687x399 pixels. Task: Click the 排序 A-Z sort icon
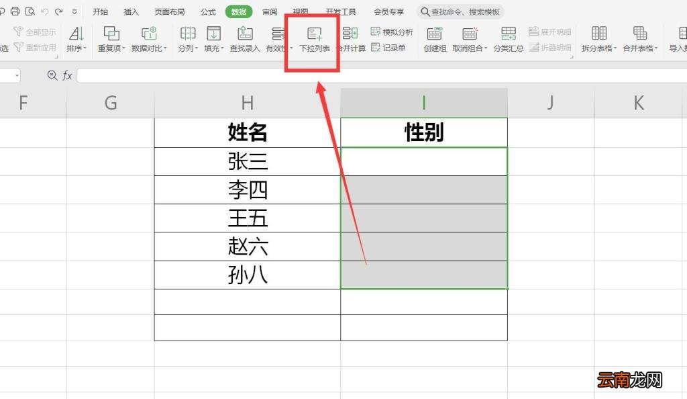tap(76, 34)
